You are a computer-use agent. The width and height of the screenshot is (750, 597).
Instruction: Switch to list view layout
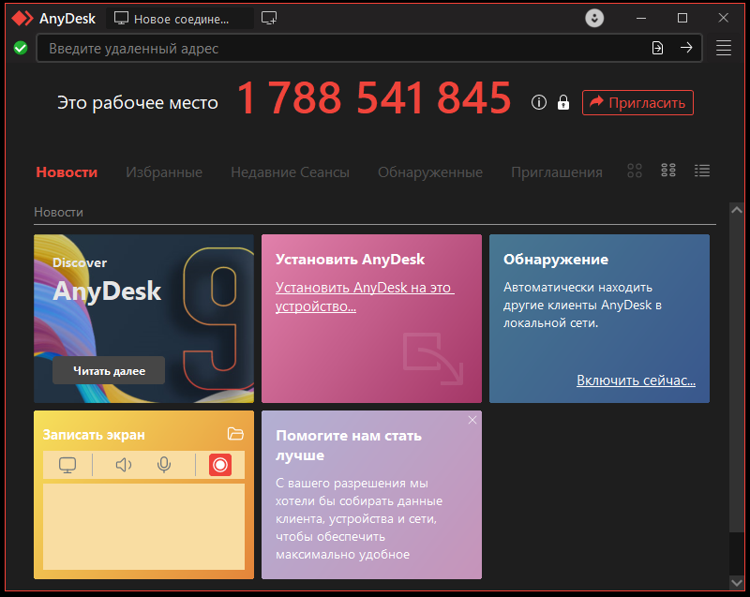tap(701, 171)
